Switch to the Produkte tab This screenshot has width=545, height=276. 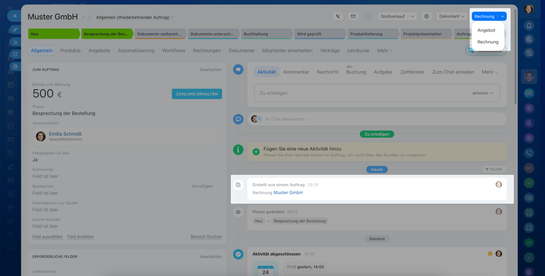[70, 50]
